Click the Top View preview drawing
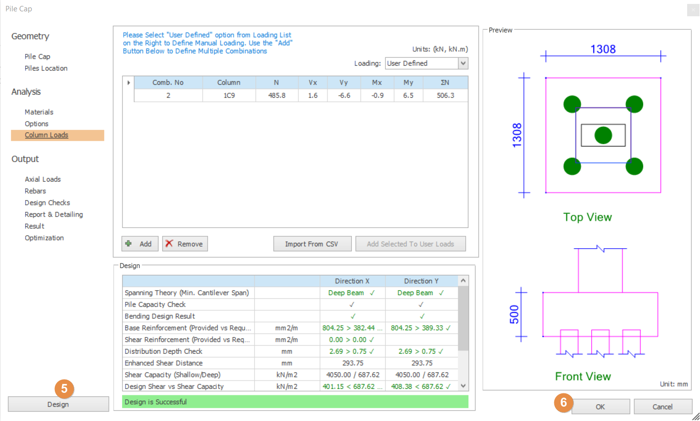This screenshot has width=700, height=421. [603, 135]
